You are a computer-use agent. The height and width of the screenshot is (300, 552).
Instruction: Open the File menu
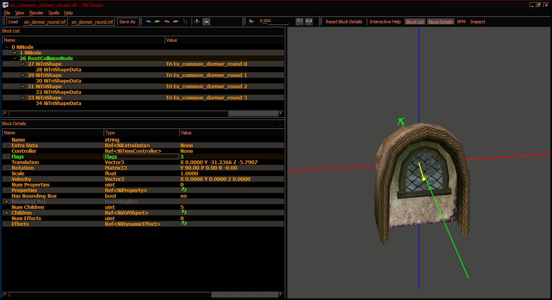[x=7, y=13]
